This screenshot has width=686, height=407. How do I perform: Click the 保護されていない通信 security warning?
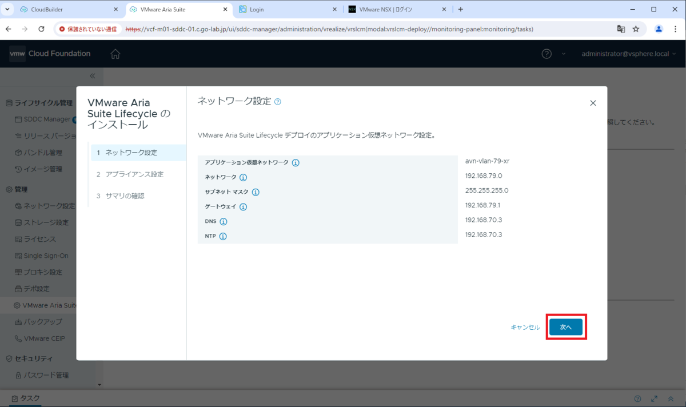pos(88,29)
